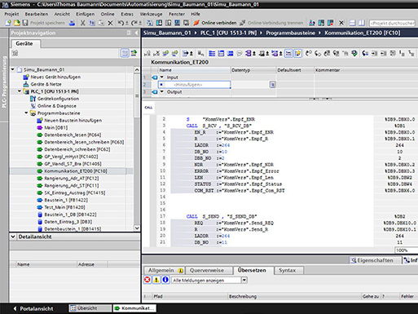Collapse the Detailansicht panel
The width and height of the screenshot is (418, 314).
coord(13,237)
